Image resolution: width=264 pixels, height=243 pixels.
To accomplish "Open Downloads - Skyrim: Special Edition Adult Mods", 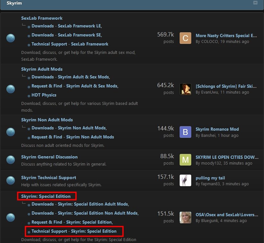I will point(80,204).
